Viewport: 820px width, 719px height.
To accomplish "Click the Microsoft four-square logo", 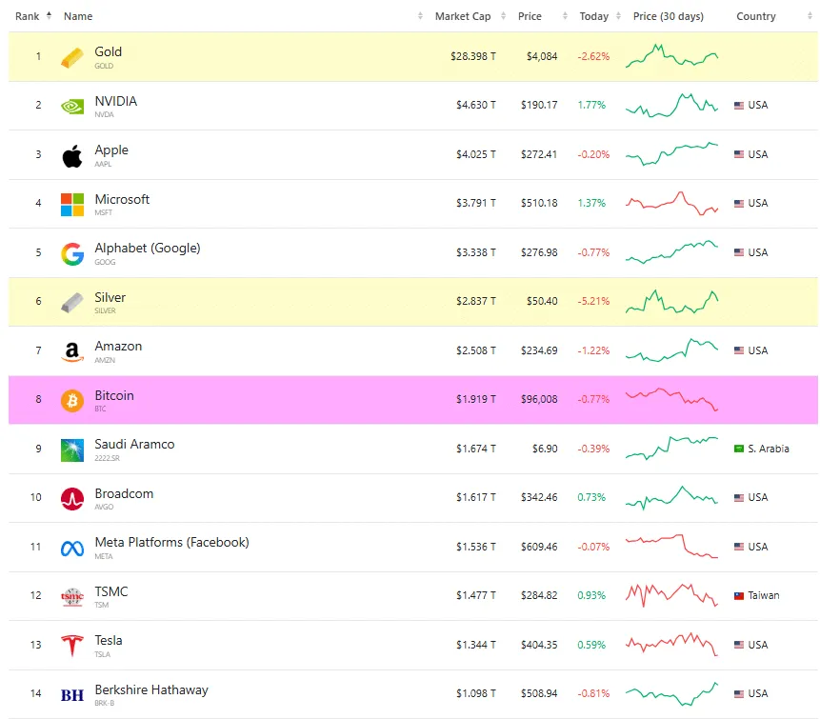I will (73, 203).
